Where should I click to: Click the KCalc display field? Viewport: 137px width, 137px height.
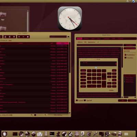[98, 64]
